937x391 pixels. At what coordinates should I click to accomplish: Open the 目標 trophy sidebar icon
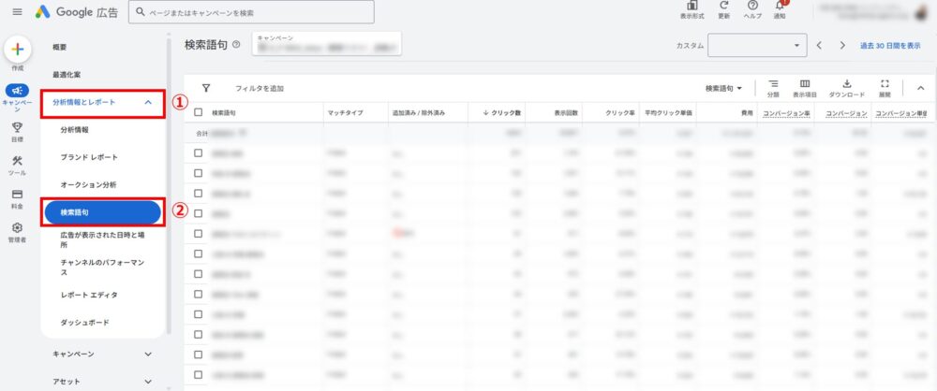pyautogui.click(x=17, y=126)
